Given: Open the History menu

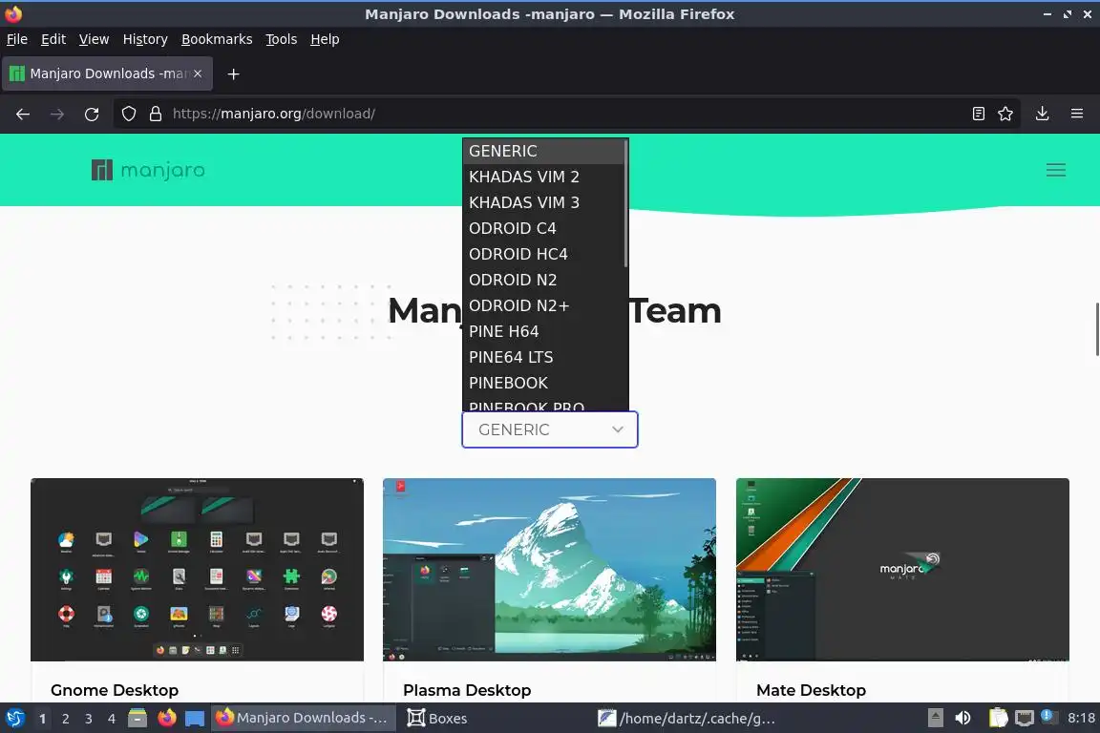Looking at the screenshot, I should point(145,39).
